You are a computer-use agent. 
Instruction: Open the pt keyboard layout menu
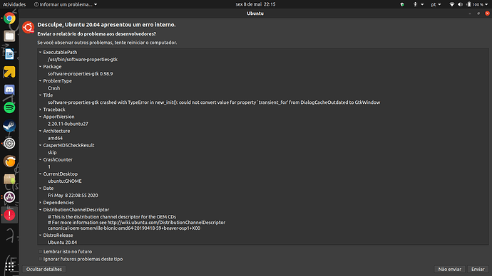coord(436,4)
